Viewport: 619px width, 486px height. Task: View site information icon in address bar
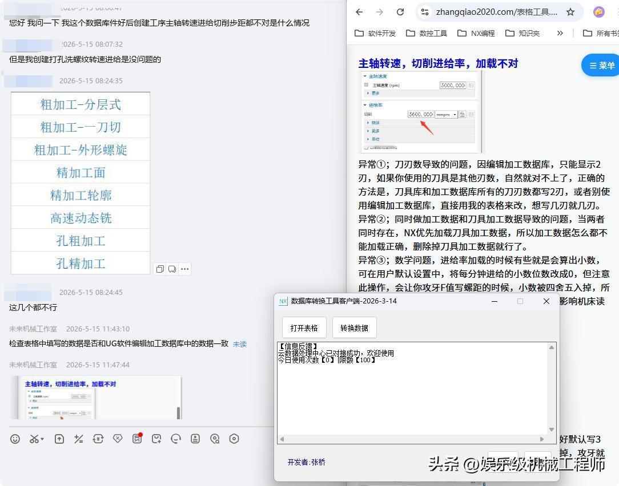coord(425,12)
